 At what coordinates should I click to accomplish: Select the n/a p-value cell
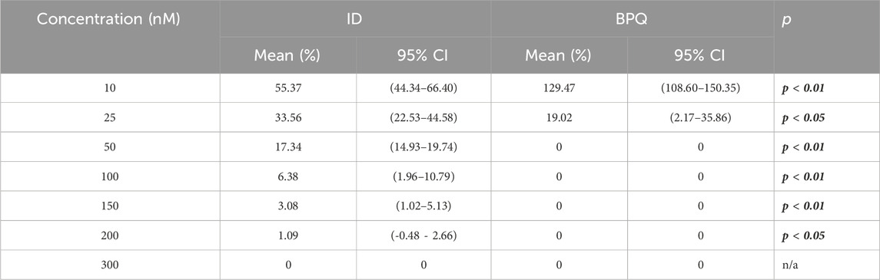[789, 265]
